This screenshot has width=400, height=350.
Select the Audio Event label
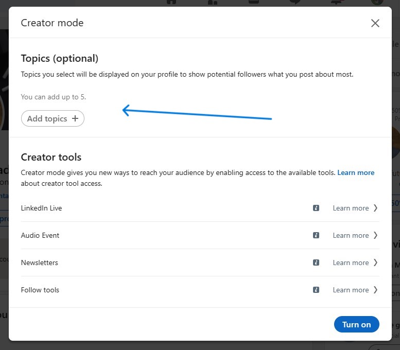tap(40, 235)
